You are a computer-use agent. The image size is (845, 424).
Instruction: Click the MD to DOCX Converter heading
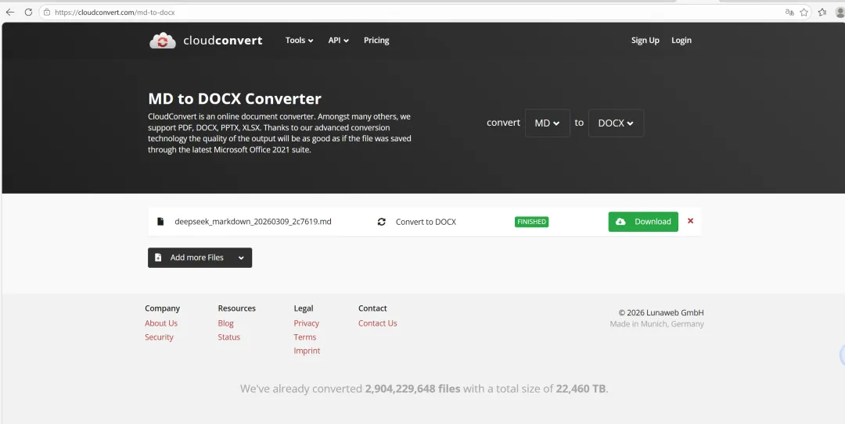tap(235, 99)
